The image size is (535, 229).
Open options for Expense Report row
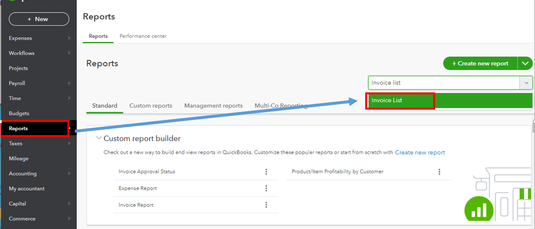click(266, 188)
